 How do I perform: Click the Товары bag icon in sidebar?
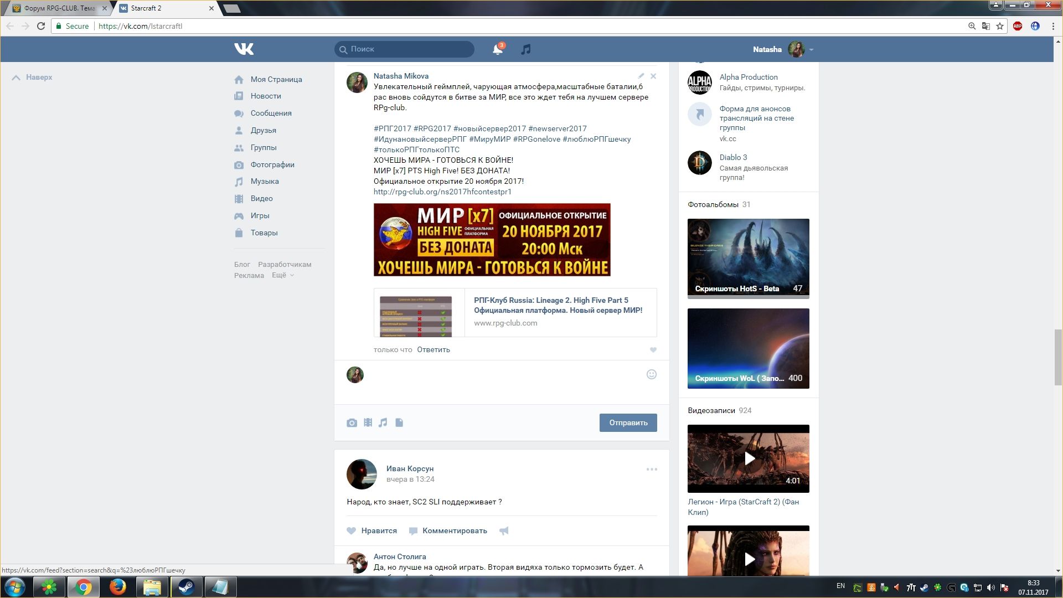tap(239, 233)
